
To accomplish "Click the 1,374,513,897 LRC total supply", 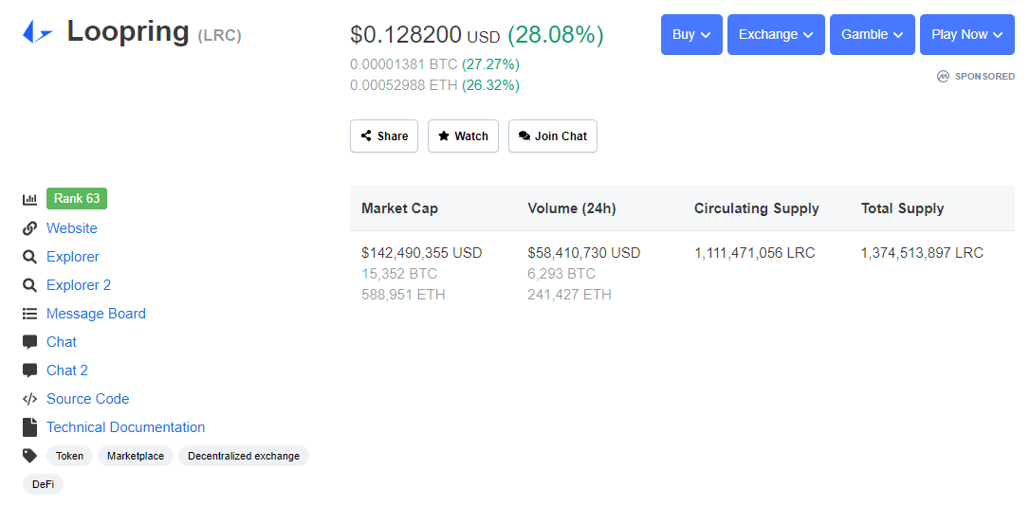I will (922, 253).
